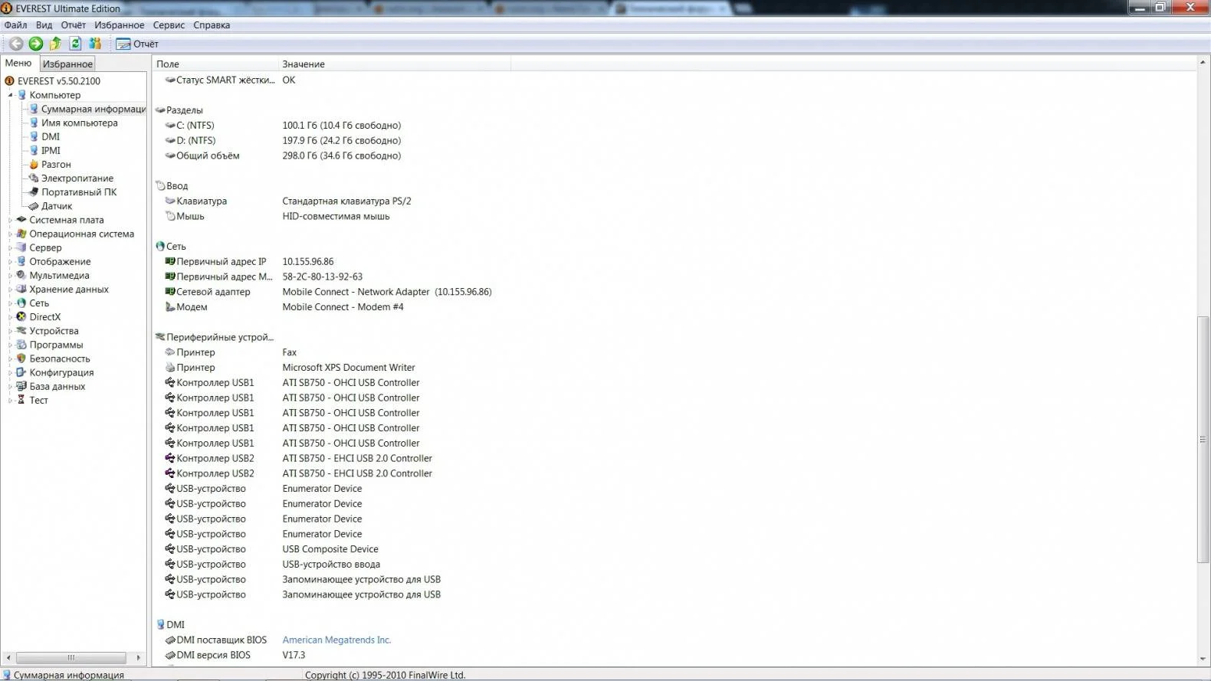Expand the DirectX tree node
Viewport: 1211px width, 681px height.
pos(10,317)
